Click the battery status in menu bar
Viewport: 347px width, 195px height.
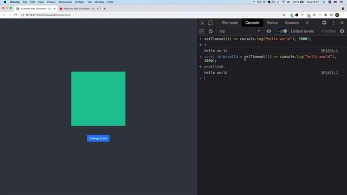click(298, 2)
